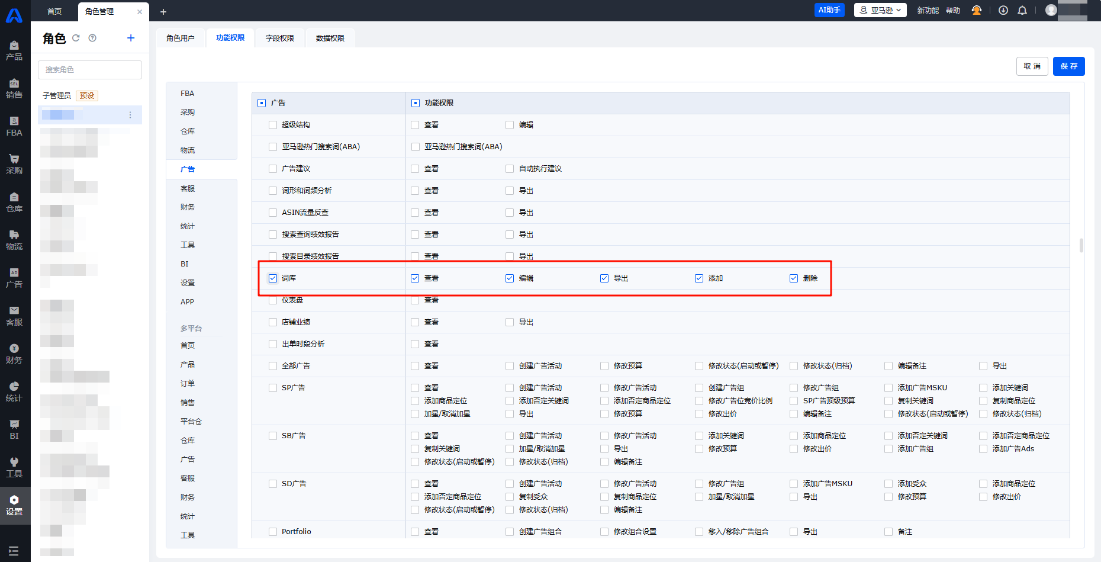Check 自动执行建议 in the 广告建议 row
This screenshot has height=562, width=1101.
point(510,169)
